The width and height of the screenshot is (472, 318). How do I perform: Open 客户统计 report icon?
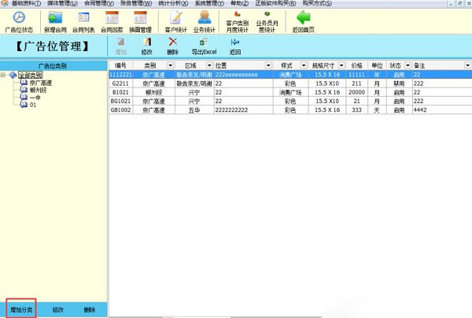[176, 19]
